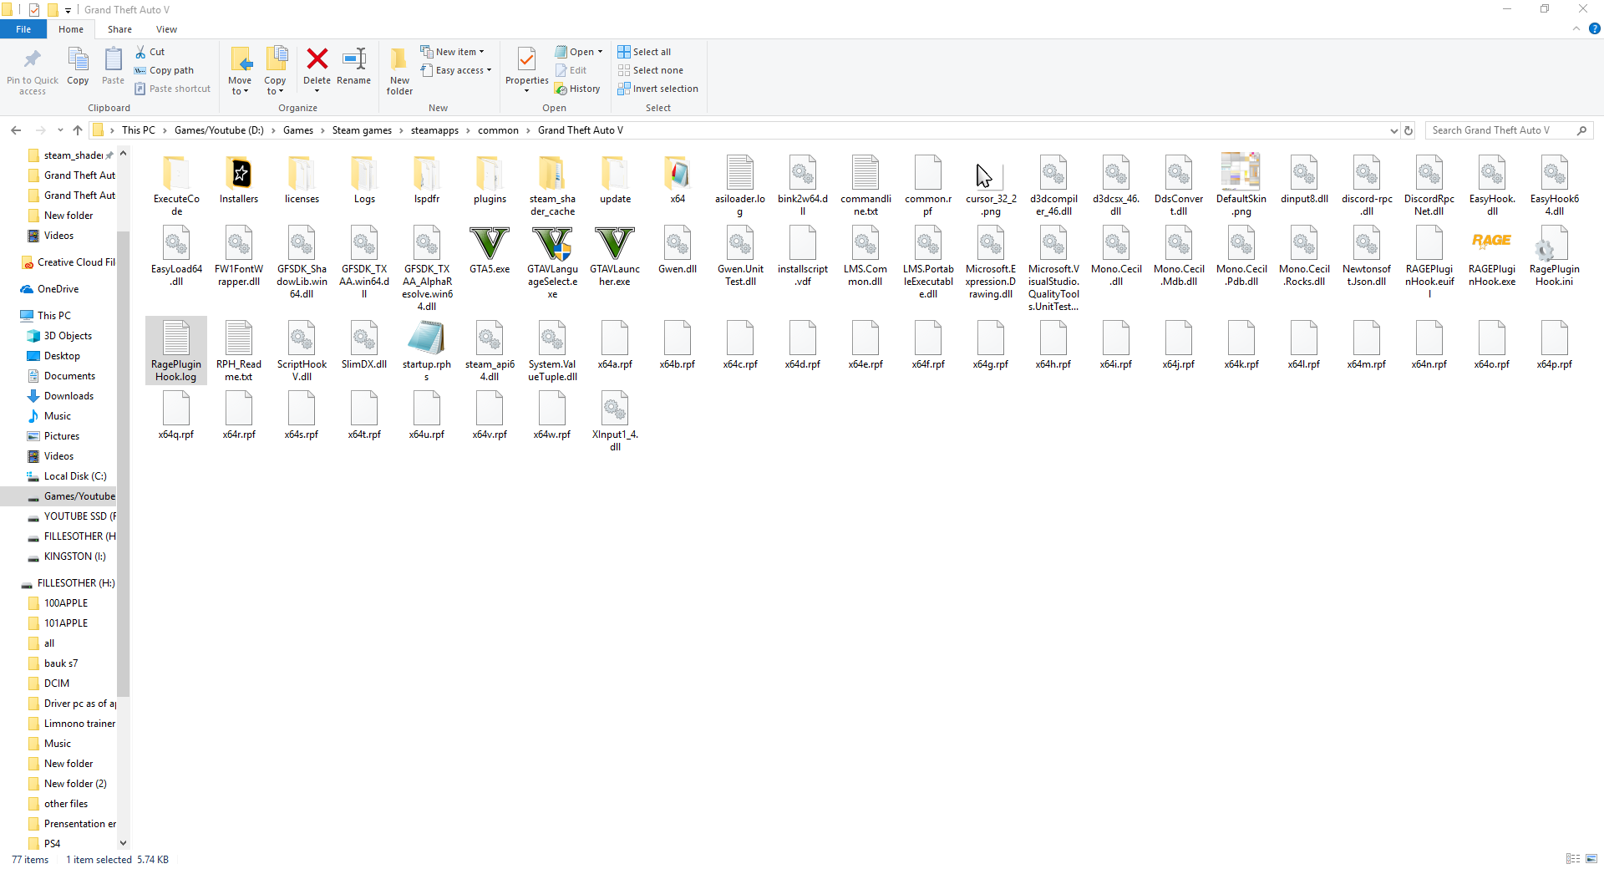This screenshot has height=869, width=1604.
Task: Open Local Disk (C:) in the sidebar
Action: 74,476
